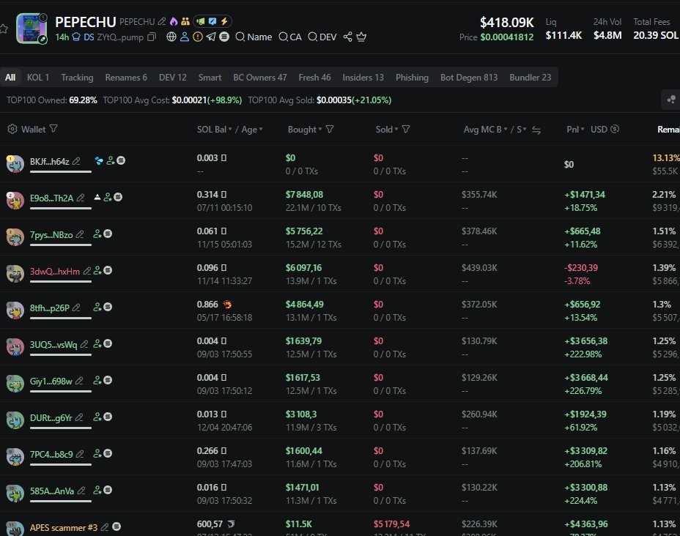
Task: Click the yellow people group icon near PEPECHU
Action: 185,21
